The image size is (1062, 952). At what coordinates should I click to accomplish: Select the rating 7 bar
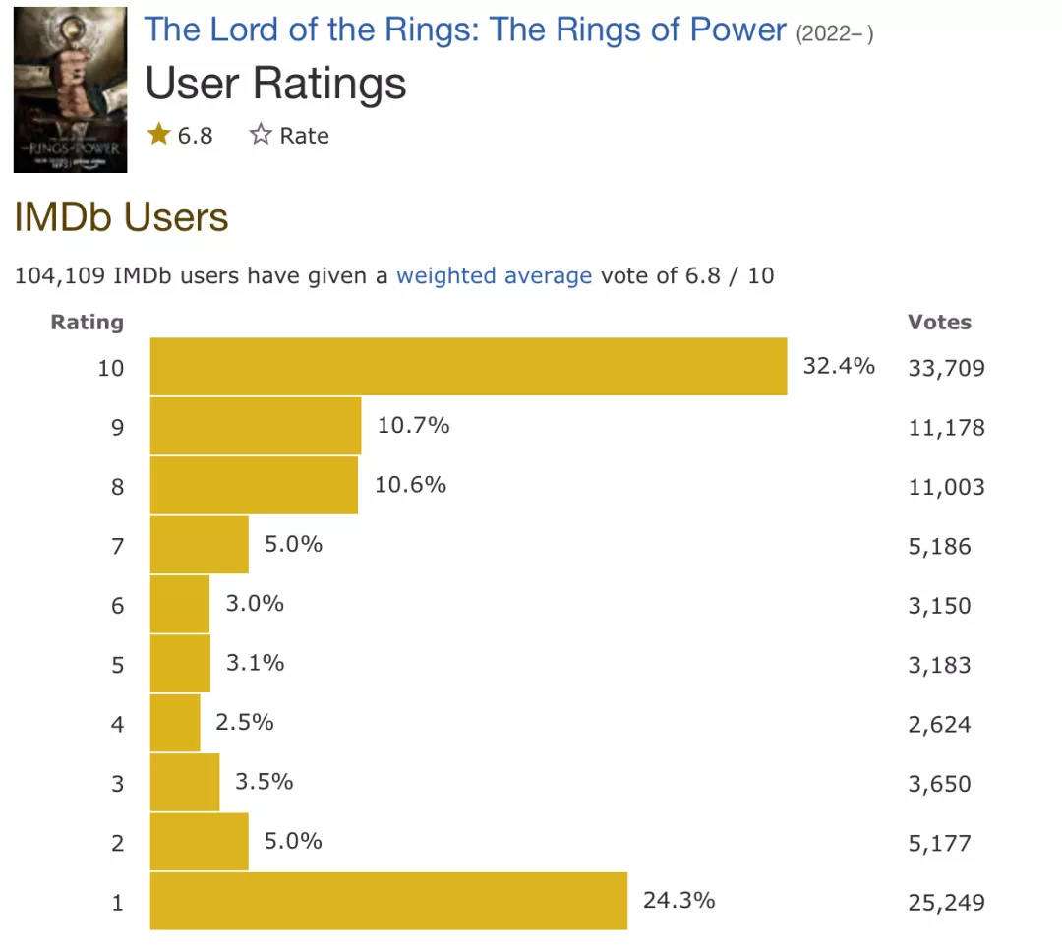coord(199,545)
